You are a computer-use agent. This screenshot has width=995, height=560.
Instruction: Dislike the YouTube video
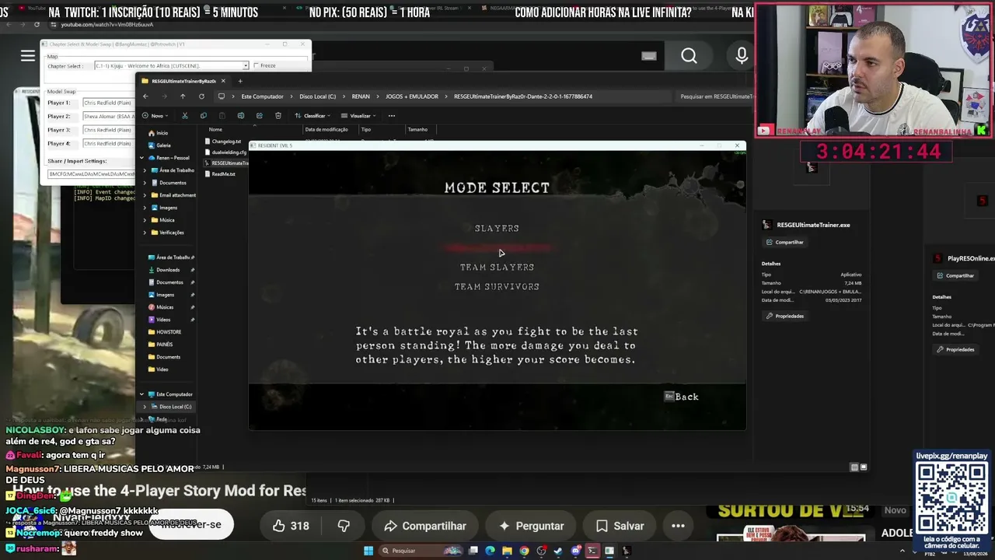[x=344, y=526]
